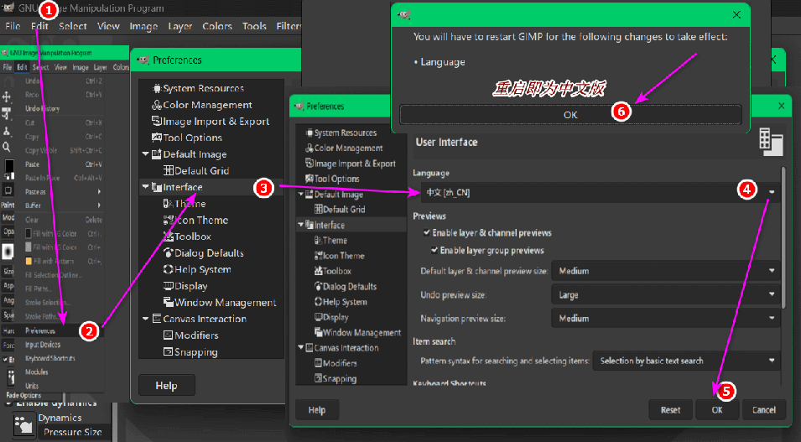
Task: Select Default Grid icon in back Preferences window
Action: tap(168, 170)
